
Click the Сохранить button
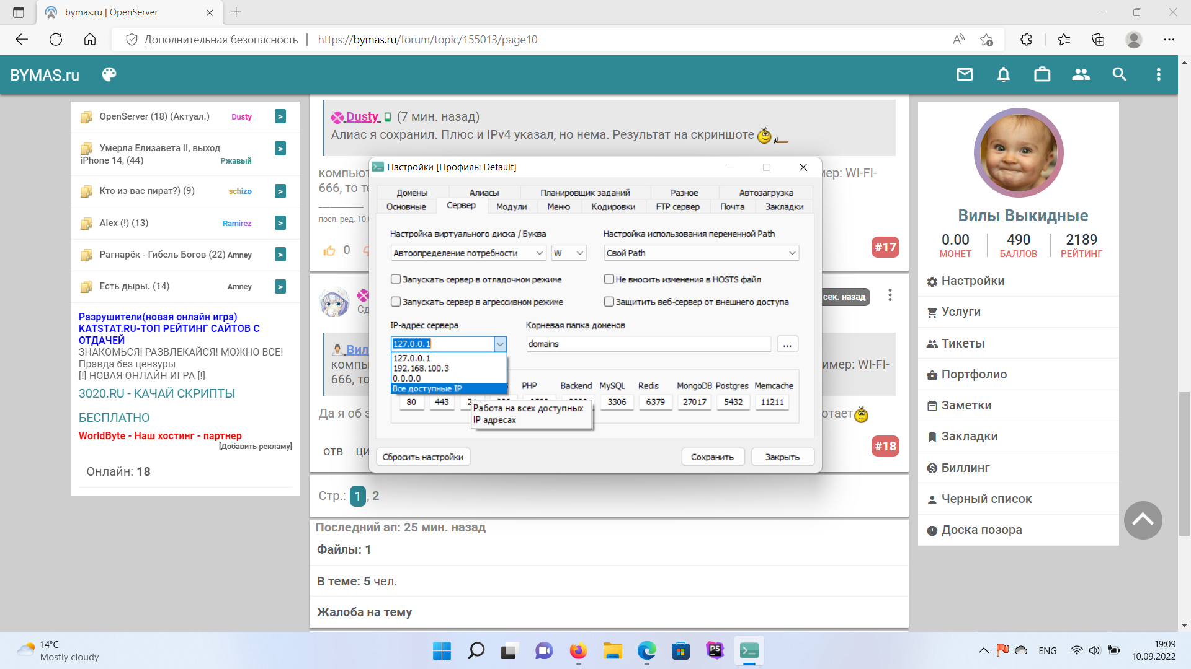(712, 457)
